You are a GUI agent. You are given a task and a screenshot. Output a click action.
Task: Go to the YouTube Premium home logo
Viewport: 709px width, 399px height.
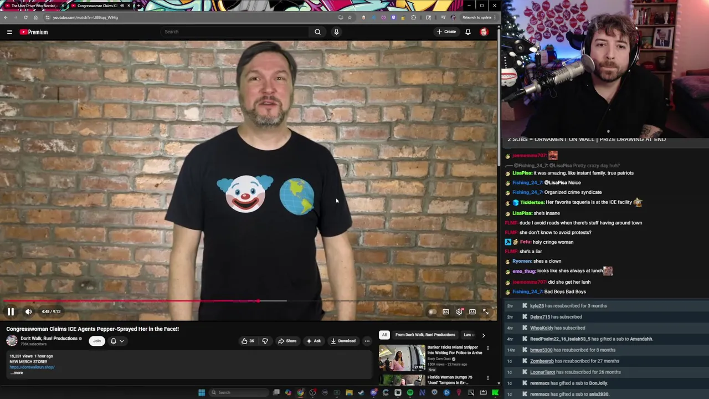[34, 32]
